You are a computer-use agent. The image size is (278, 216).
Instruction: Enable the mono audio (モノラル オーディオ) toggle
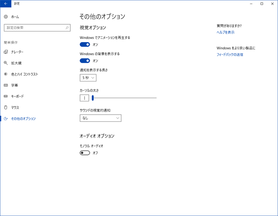85,153
